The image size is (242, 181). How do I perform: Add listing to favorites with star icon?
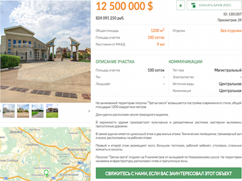pyautogui.click(x=181, y=6)
